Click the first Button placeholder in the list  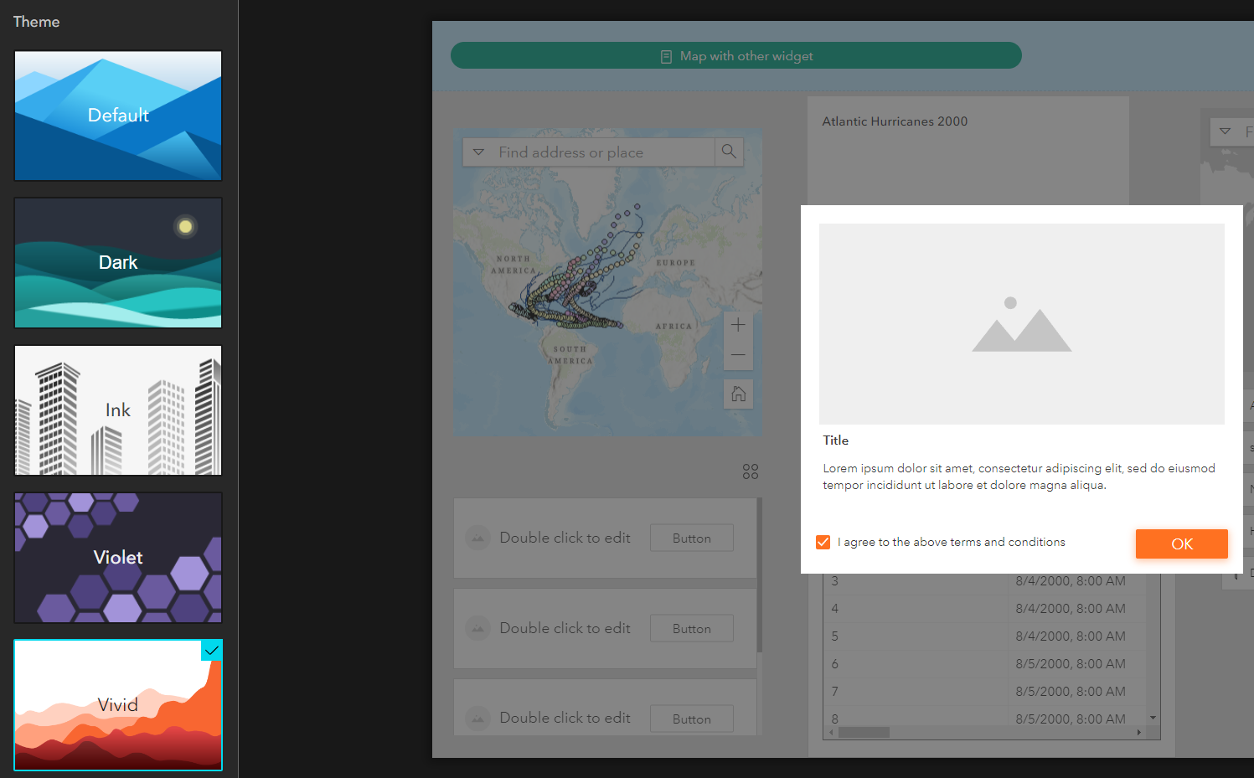(x=691, y=538)
